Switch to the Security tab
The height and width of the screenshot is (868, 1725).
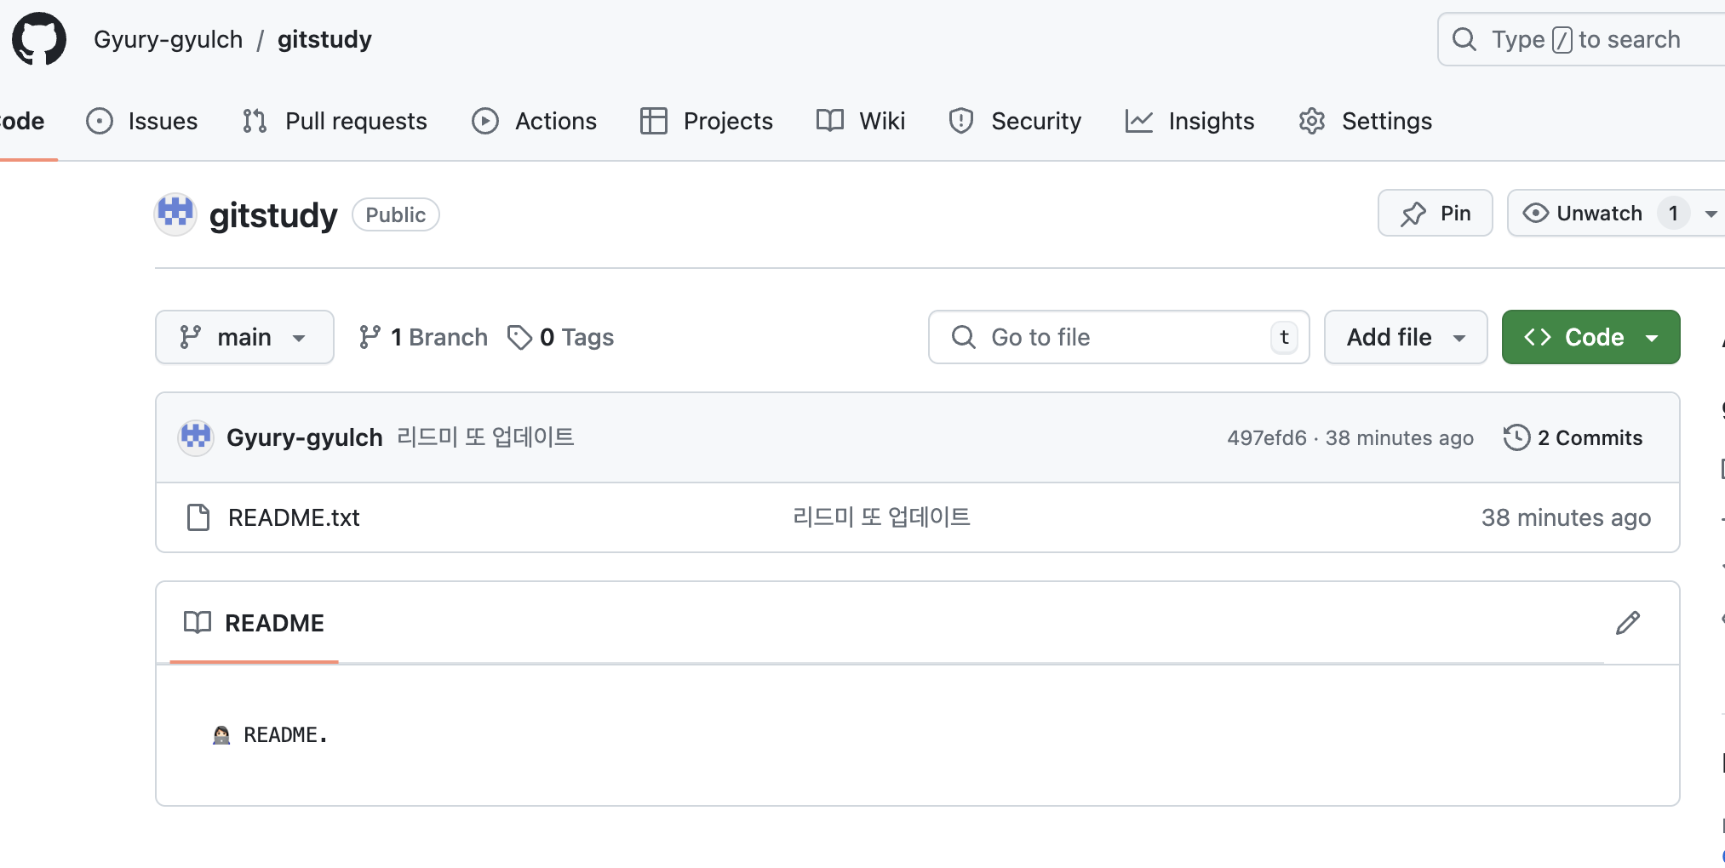(1015, 121)
